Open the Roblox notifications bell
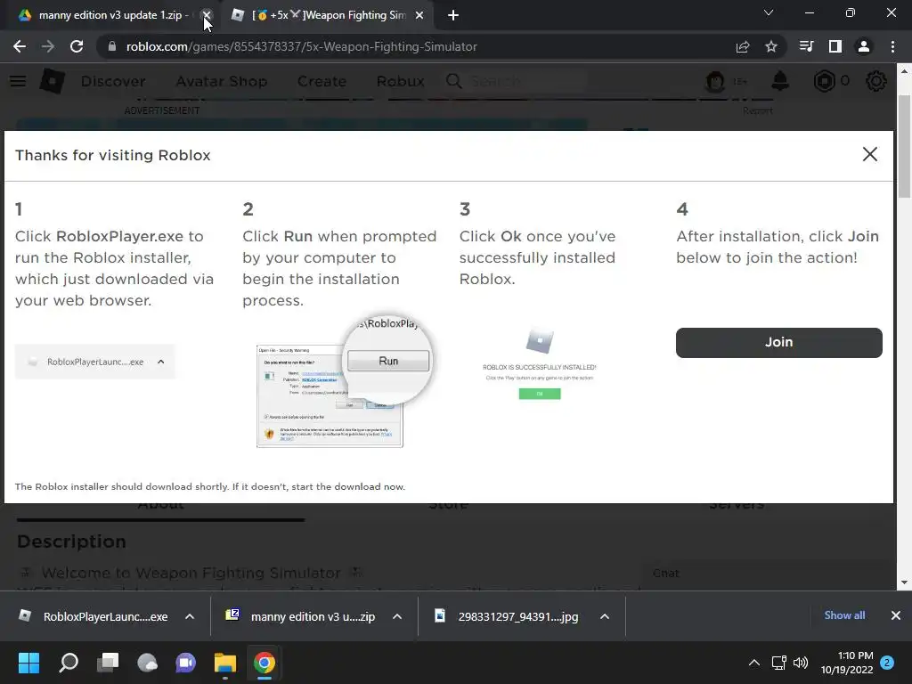This screenshot has width=912, height=684. (x=779, y=81)
